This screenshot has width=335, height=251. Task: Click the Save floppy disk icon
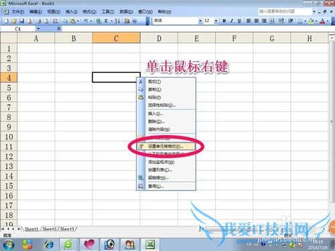coord(21,21)
